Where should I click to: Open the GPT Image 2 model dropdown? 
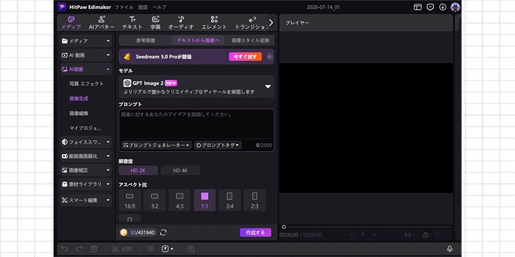(196, 87)
